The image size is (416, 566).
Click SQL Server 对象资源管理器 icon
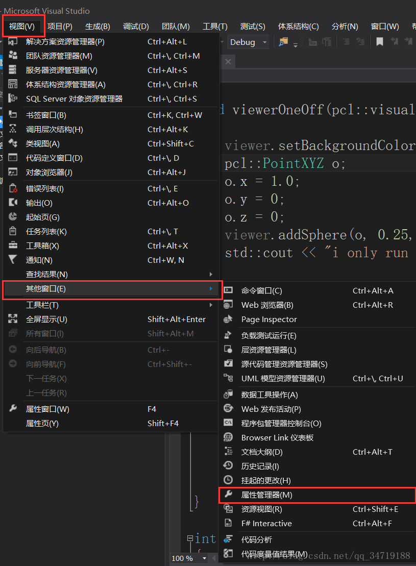[x=13, y=98]
